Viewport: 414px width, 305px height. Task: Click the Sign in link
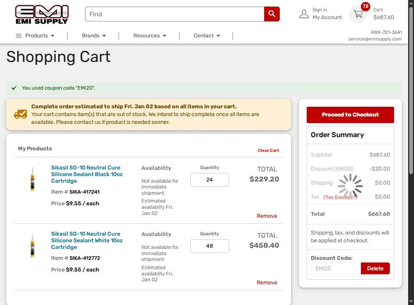[320, 10]
